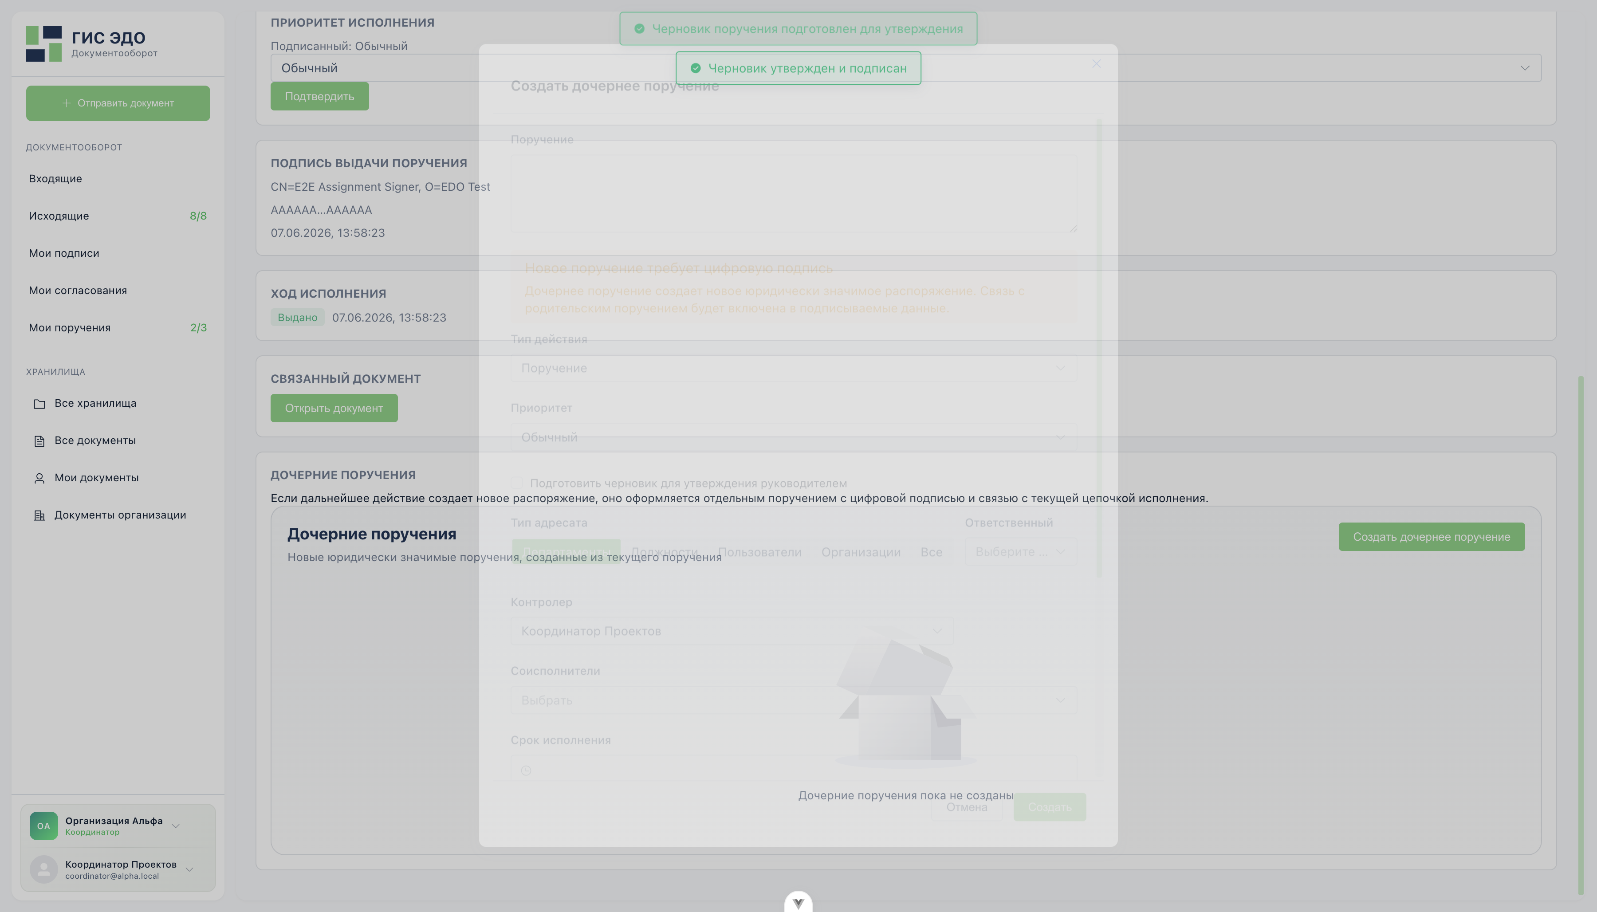Click the page's vertical scrollbar

1581,635
